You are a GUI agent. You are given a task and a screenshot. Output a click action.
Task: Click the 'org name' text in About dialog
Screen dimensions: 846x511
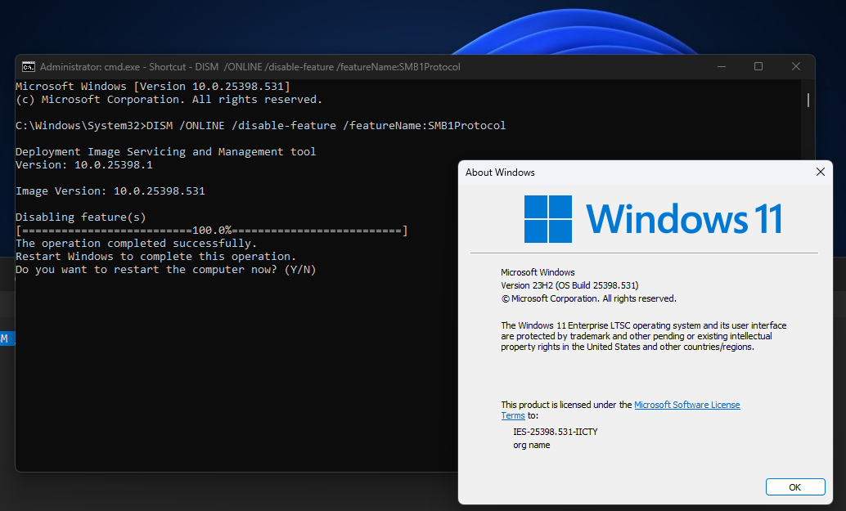point(532,446)
